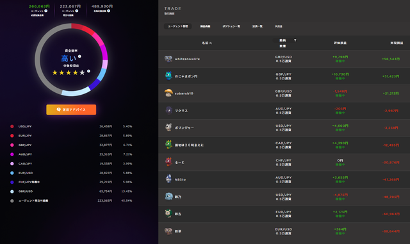Click the gray エージェント発注可能額 legend dot
This screenshot has width=410, height=244.
tap(12, 201)
